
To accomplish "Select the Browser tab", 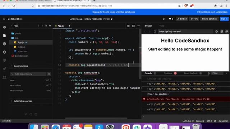I will [148, 26].
